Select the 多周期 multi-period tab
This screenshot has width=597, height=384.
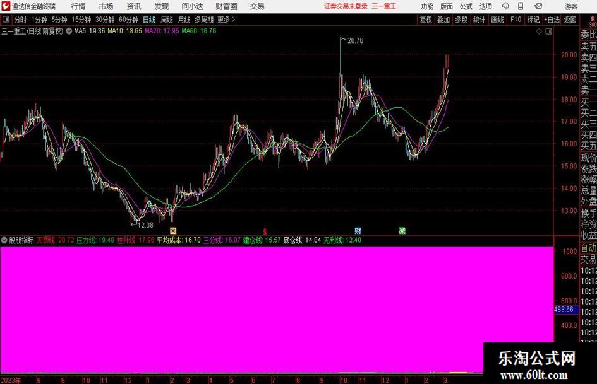204,20
